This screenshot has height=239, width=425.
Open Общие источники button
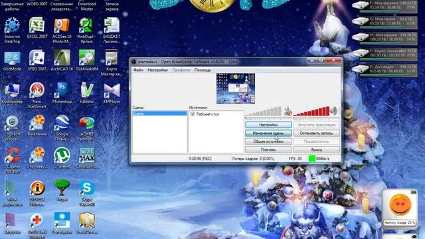pos(268,141)
